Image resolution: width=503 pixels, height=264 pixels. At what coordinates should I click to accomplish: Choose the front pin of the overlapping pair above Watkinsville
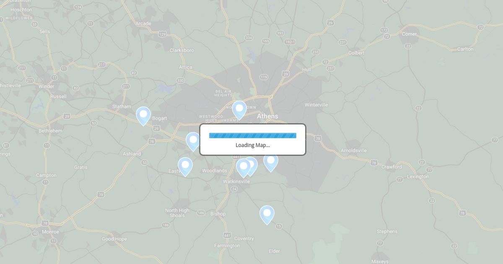pyautogui.click(x=243, y=168)
